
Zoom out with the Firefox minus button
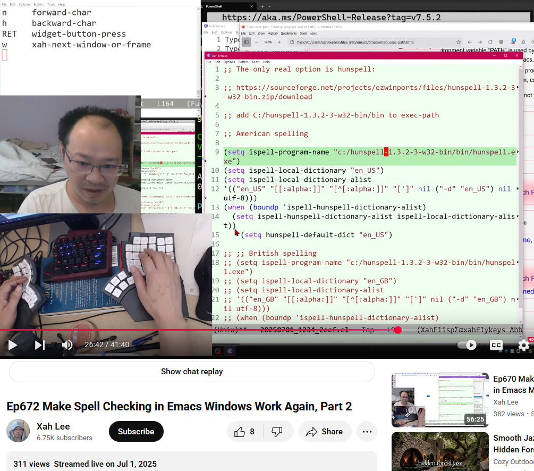coord(257,42)
